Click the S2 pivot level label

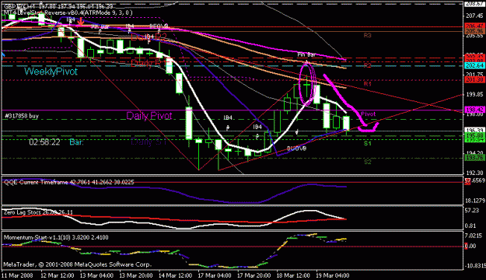[x=367, y=162]
